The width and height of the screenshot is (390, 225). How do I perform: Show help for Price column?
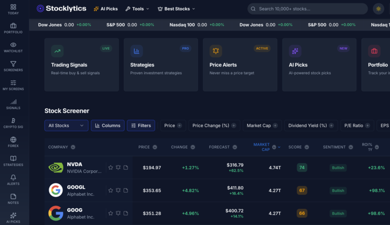155,147
